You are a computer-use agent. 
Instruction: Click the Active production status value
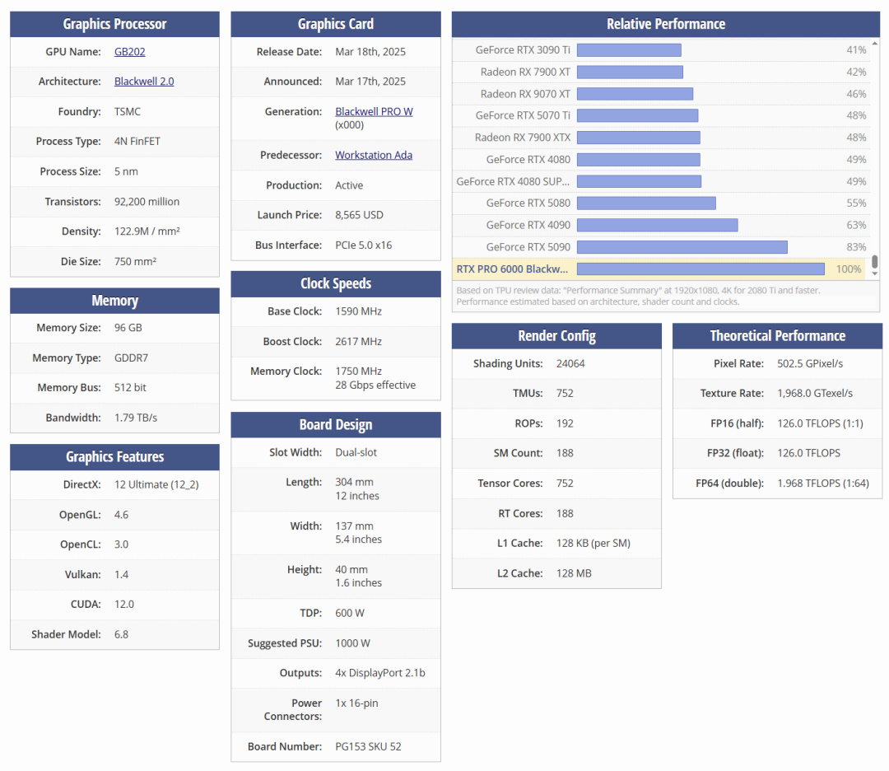coord(349,185)
